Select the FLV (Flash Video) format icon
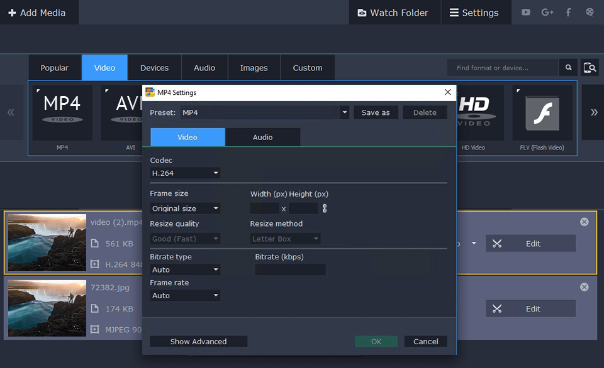Image resolution: width=604 pixels, height=368 pixels. pyautogui.click(x=542, y=114)
